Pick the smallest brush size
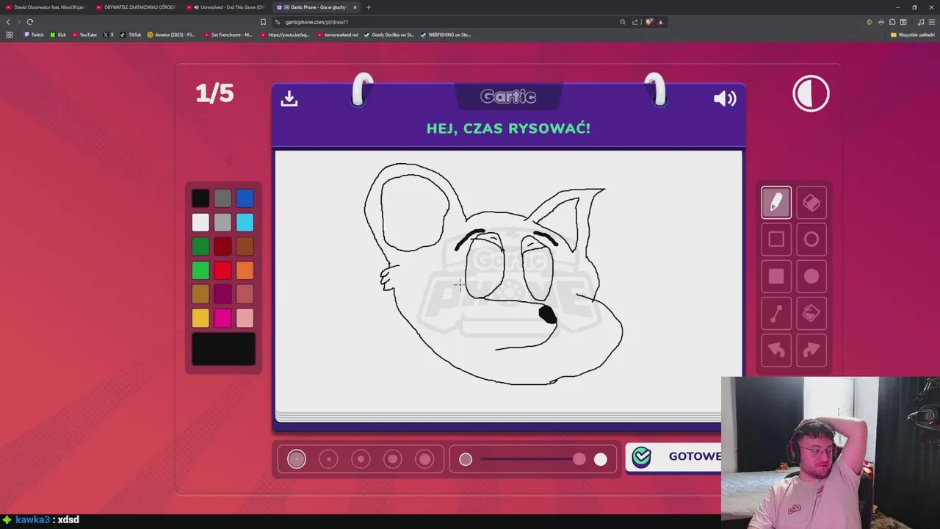Screen dimensions: 940x529 point(297,459)
